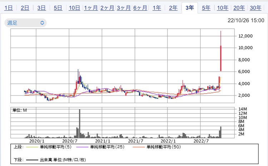Open the 週足 candle interval dropdown
The width and height of the screenshot is (268, 166).
coord(25,23)
